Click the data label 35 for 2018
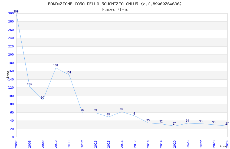The height and width of the screenshot is (149, 230). (x=148, y=121)
